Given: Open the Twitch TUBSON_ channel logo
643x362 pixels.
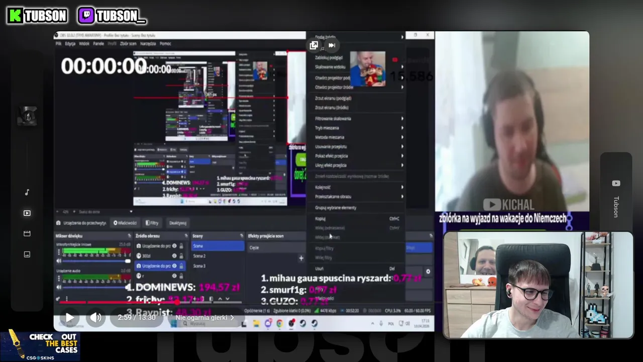Looking at the screenshot, I should [x=112, y=16].
